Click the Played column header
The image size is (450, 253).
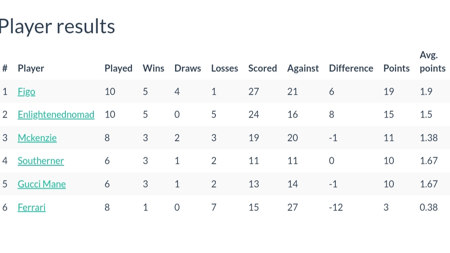coord(118,68)
